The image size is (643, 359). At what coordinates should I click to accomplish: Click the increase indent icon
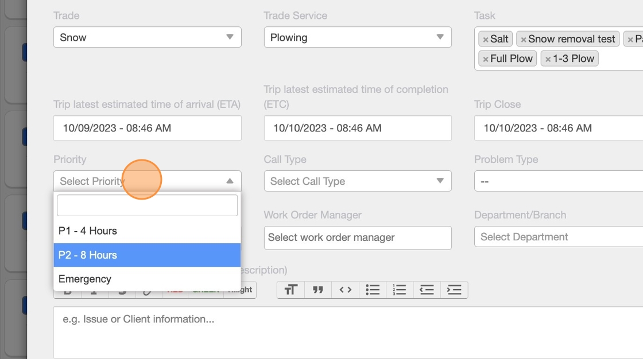454,290
